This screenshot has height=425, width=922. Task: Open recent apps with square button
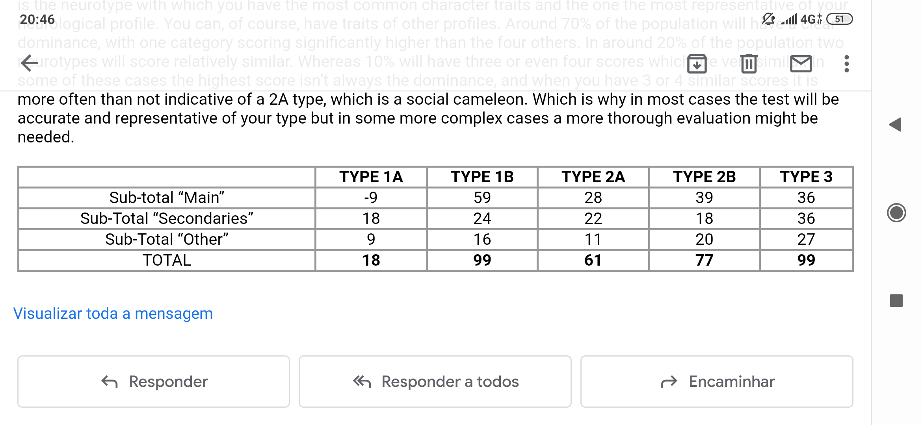pos(896,301)
